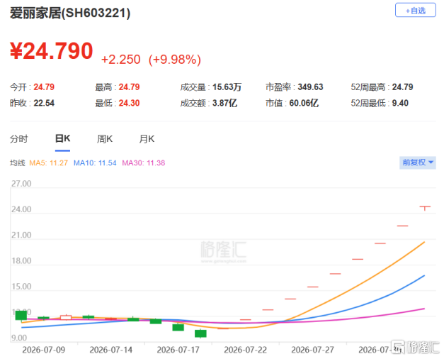Add stock to watchlist with +自选 button
The height and width of the screenshot is (359, 444).
416,10
